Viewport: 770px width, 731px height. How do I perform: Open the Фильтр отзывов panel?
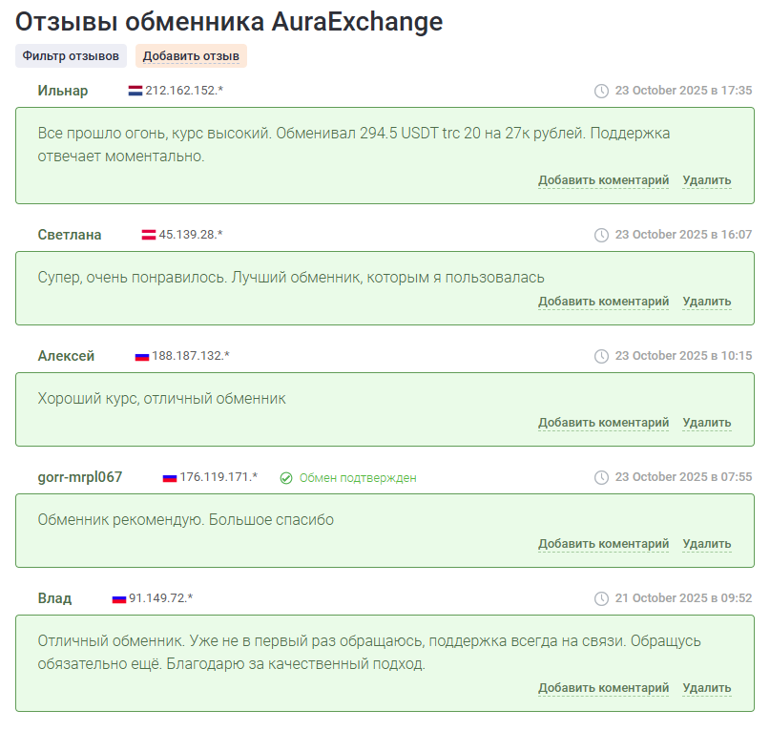click(71, 56)
